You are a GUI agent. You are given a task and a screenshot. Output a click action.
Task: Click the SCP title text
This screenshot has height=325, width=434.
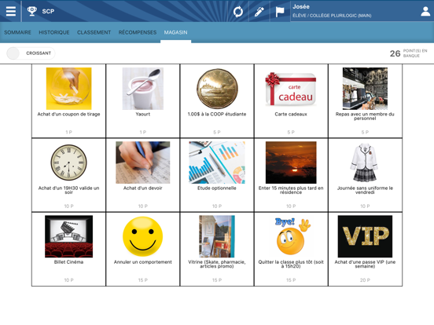48,11
